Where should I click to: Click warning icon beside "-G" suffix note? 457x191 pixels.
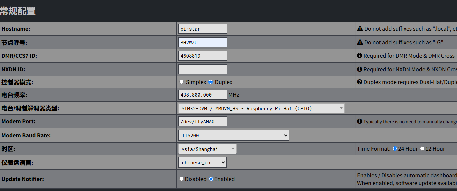[360, 42]
